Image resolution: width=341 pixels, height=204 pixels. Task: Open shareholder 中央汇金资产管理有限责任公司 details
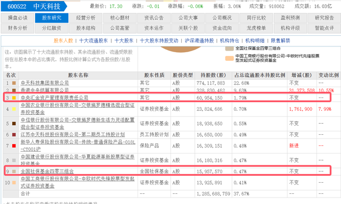tap(54, 98)
